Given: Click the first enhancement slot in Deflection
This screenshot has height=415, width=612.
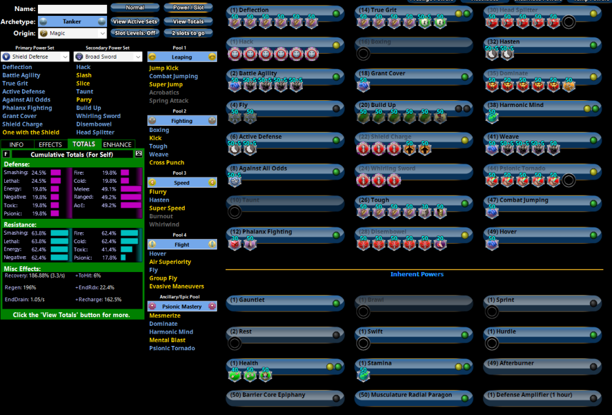Looking at the screenshot, I should (x=236, y=21).
